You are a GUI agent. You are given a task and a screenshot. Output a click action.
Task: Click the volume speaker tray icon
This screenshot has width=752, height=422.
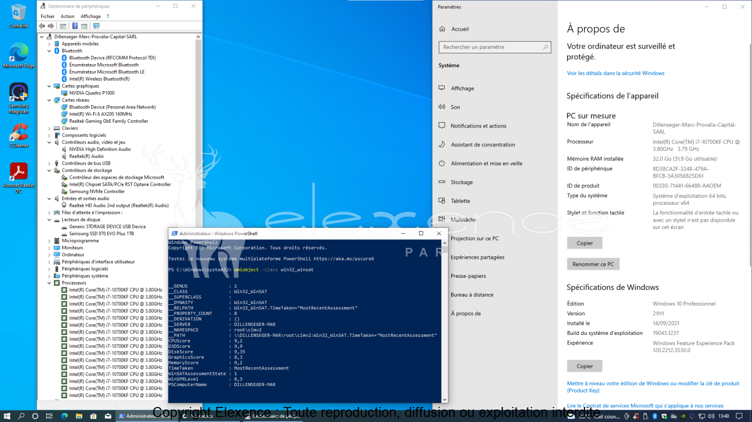[711, 416]
